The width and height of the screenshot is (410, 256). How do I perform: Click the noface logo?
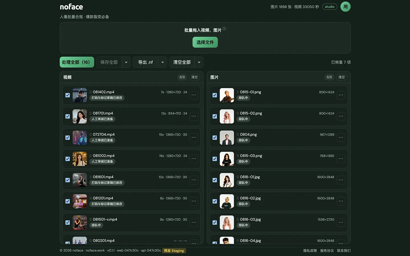coord(71,7)
